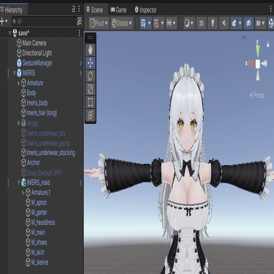
Task: Open the grid snapping dropdown arrow
Action: click(162, 23)
